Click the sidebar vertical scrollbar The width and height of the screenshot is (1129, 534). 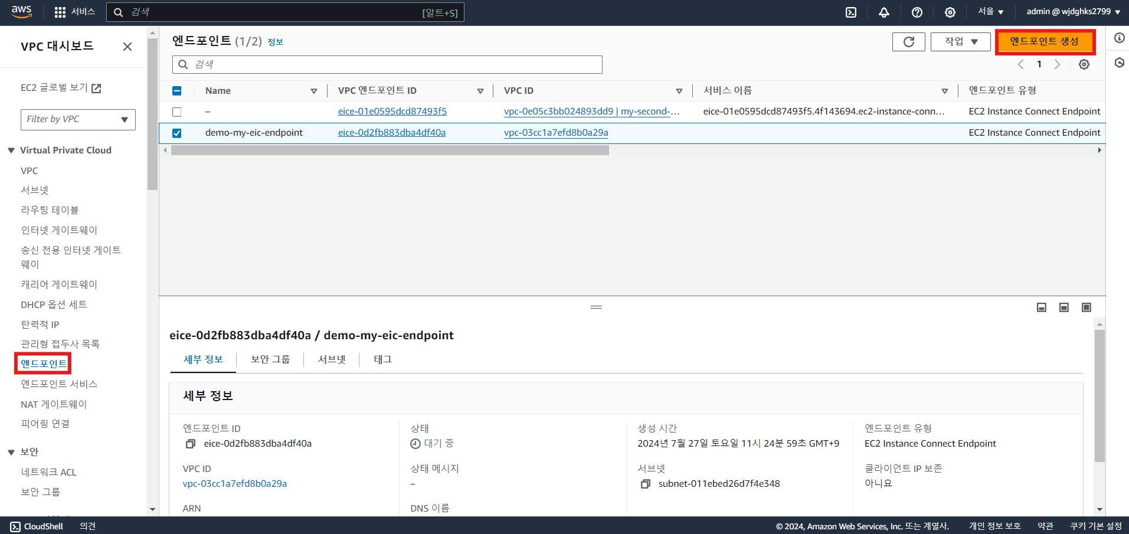point(153,114)
